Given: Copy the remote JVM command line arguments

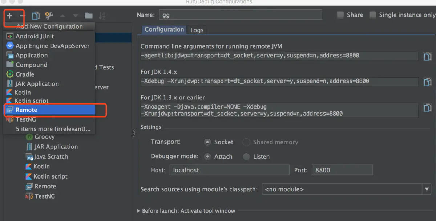Looking at the screenshot, I should click(428, 56).
